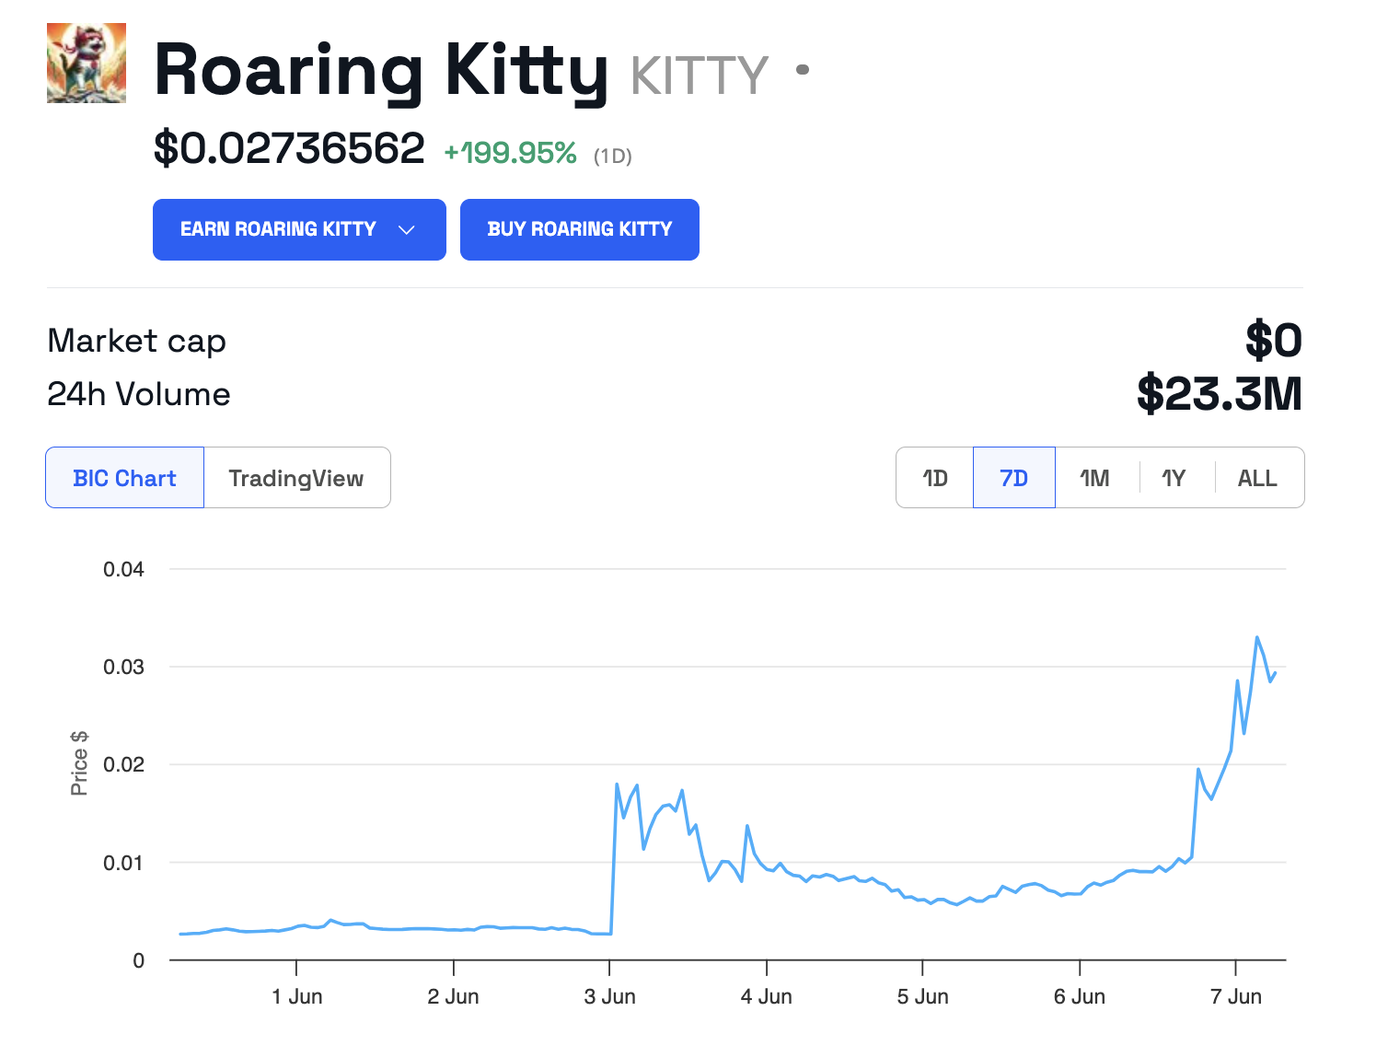
Task: Click the 7 Jun date tick label
Action: point(1235,996)
